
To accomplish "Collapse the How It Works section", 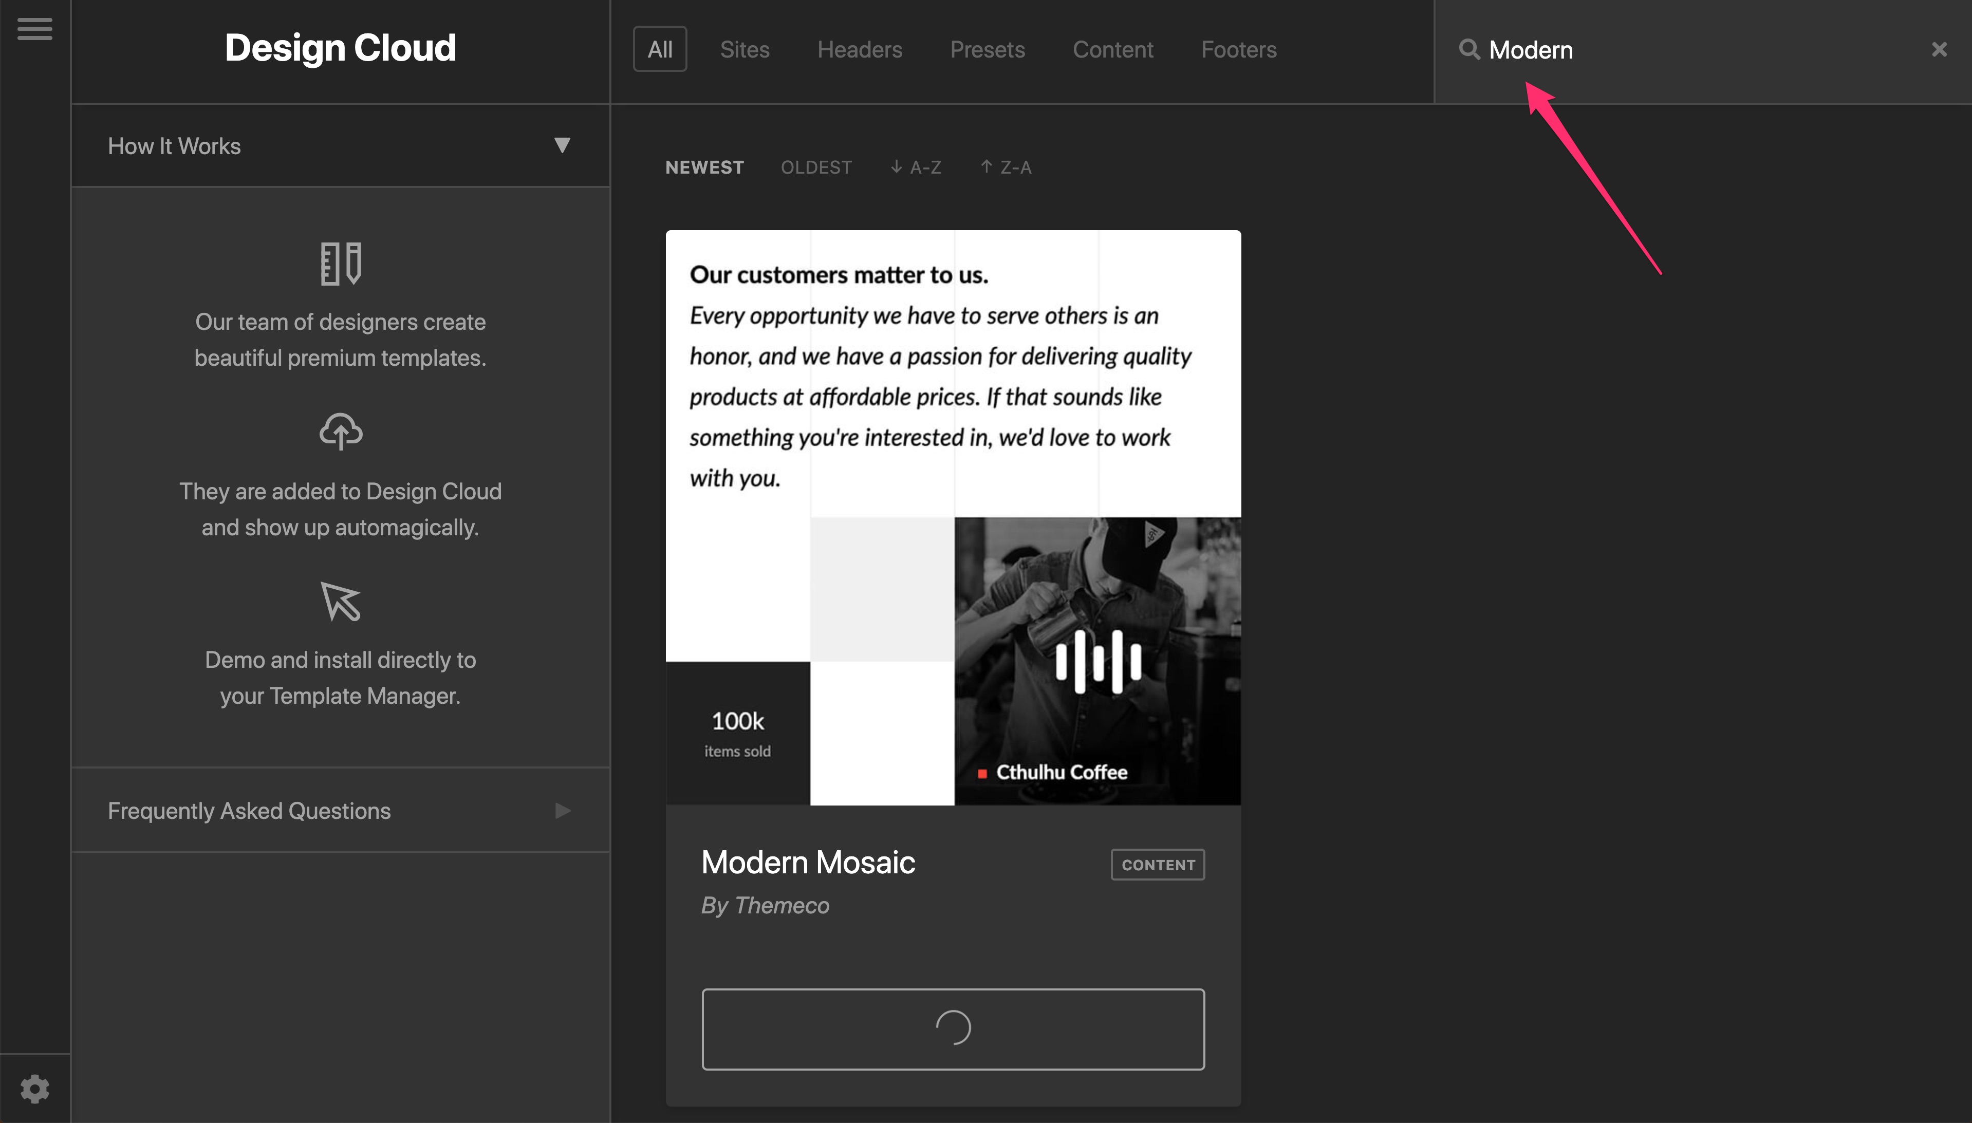I will coord(340,146).
